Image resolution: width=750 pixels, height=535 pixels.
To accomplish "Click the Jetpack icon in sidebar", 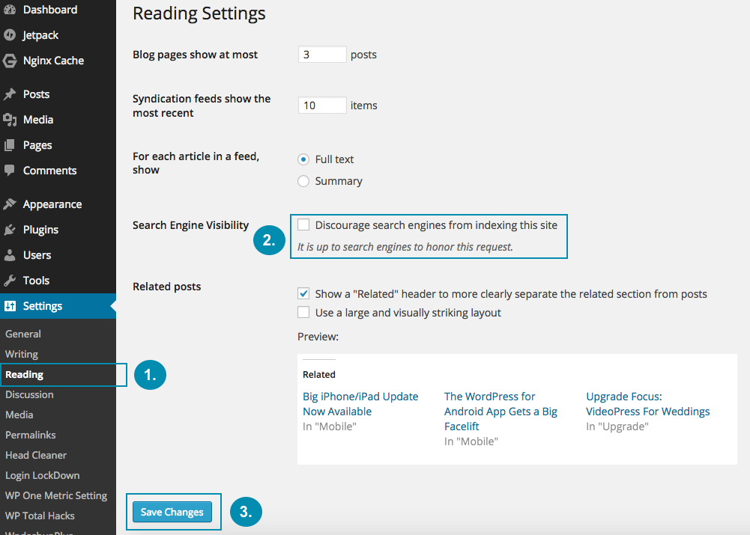I will tap(10, 35).
